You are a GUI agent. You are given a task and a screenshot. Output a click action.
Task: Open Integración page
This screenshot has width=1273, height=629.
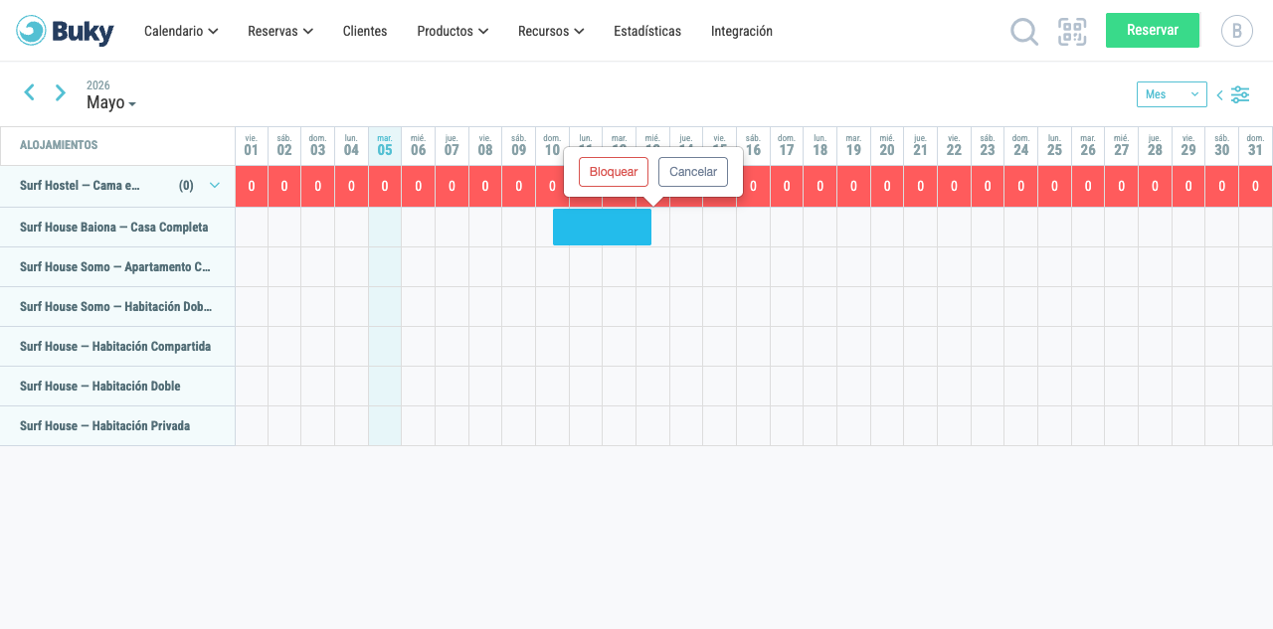742,31
